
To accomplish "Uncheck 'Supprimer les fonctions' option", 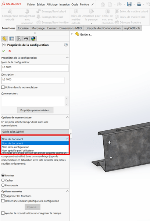I will (3, 196).
